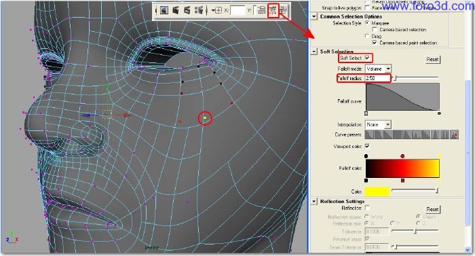Adjust the reflection Tolerance slider
This screenshot has height=256, width=475.
point(415,231)
